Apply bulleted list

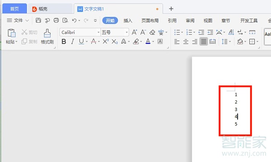pos(177,32)
